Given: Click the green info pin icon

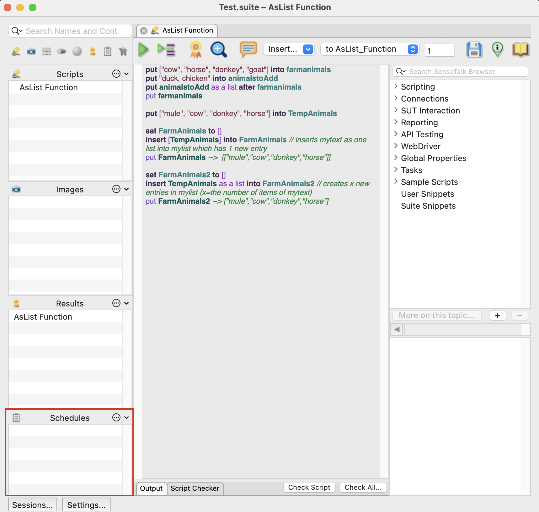Looking at the screenshot, I should click(x=497, y=50).
